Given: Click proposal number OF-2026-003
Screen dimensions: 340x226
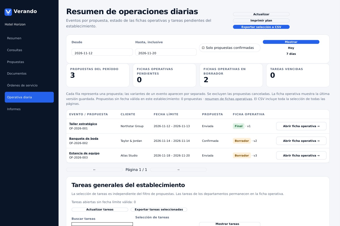Looking at the screenshot, I should pos(78,158).
